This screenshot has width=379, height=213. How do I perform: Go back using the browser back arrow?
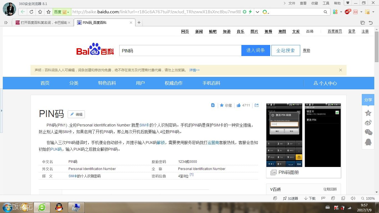tap(23, 12)
